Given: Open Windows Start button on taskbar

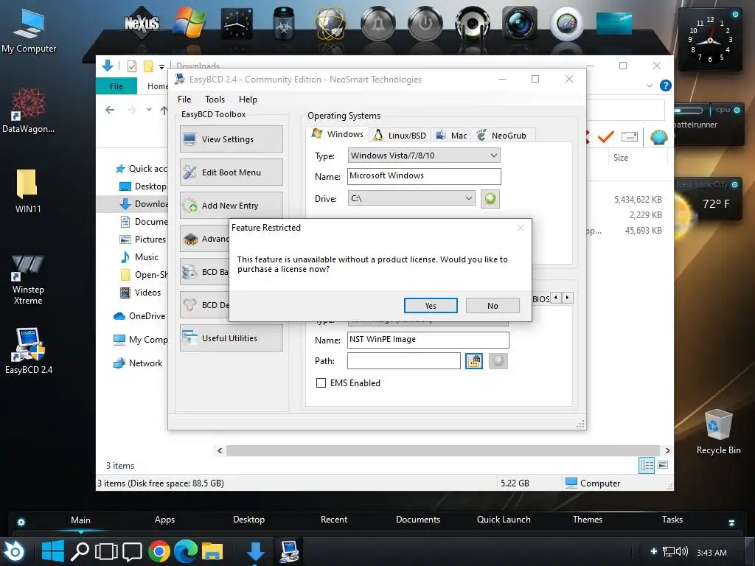Looking at the screenshot, I should pyautogui.click(x=52, y=551).
